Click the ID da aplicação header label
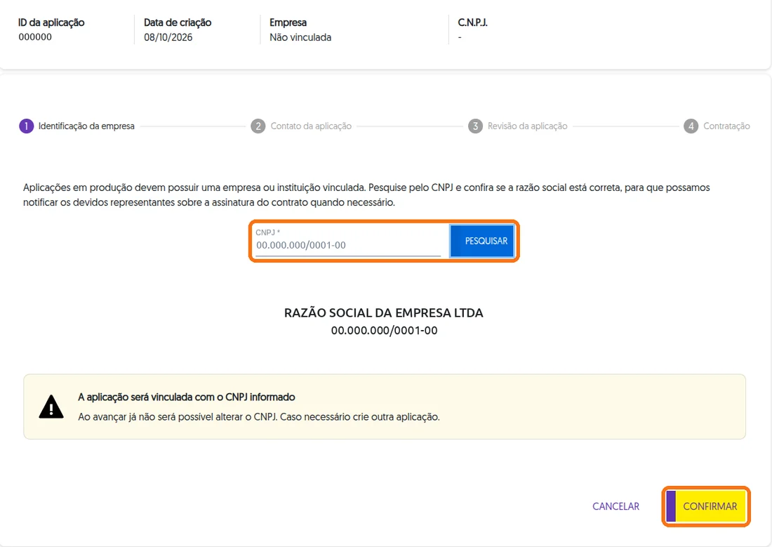 click(51, 22)
